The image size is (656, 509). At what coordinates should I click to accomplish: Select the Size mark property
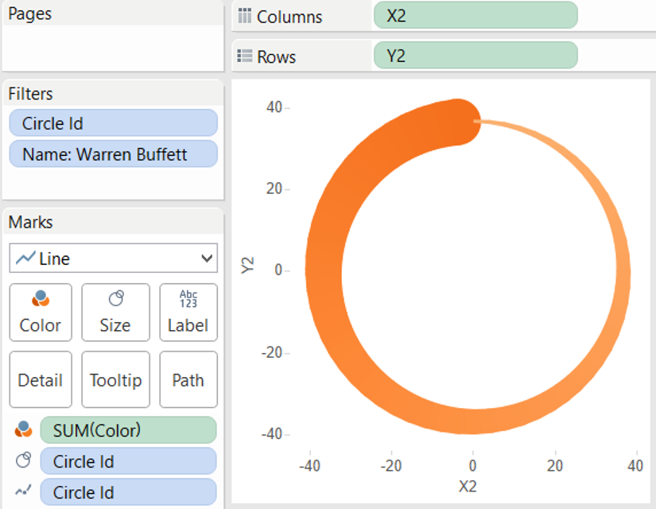[x=115, y=312]
